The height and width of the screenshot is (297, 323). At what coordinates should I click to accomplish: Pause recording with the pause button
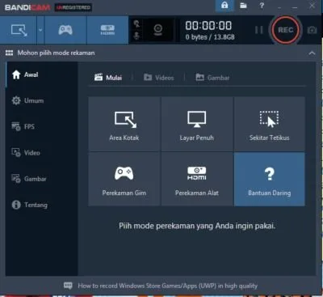click(x=259, y=30)
